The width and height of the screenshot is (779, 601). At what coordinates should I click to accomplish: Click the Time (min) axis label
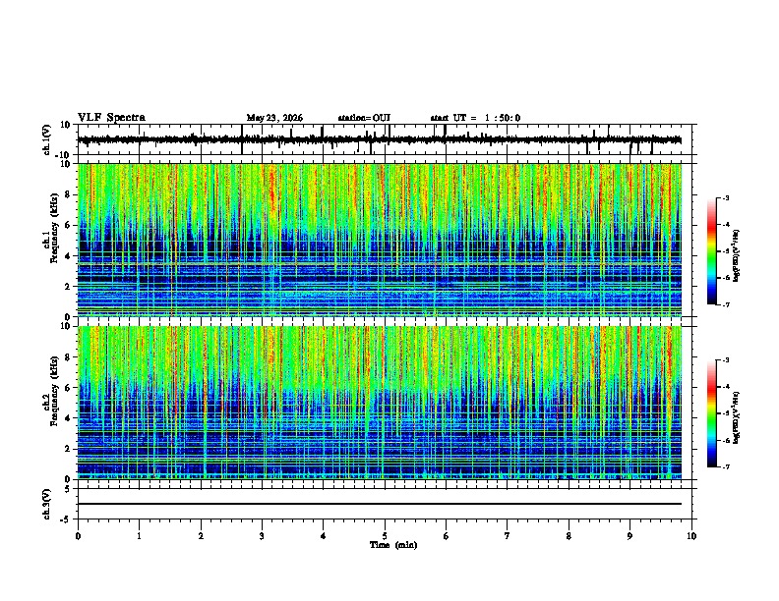tap(393, 545)
